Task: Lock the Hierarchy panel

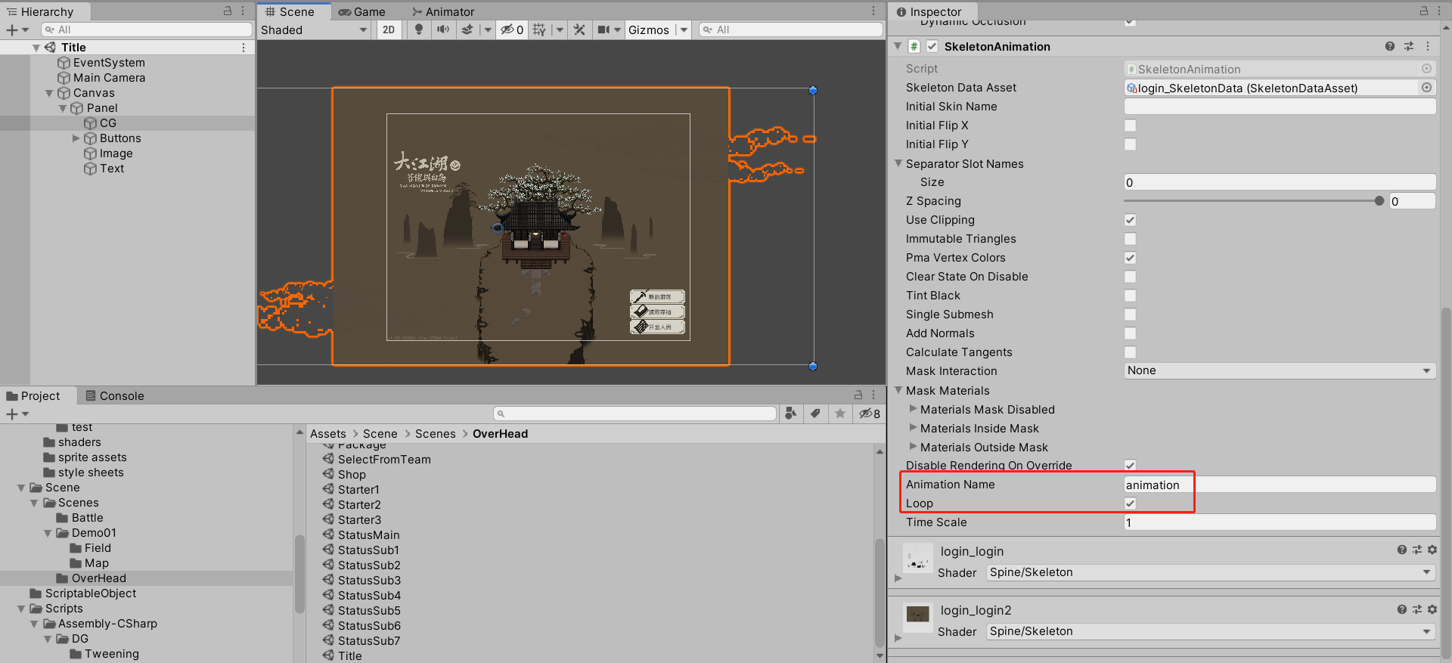Action: tap(228, 11)
